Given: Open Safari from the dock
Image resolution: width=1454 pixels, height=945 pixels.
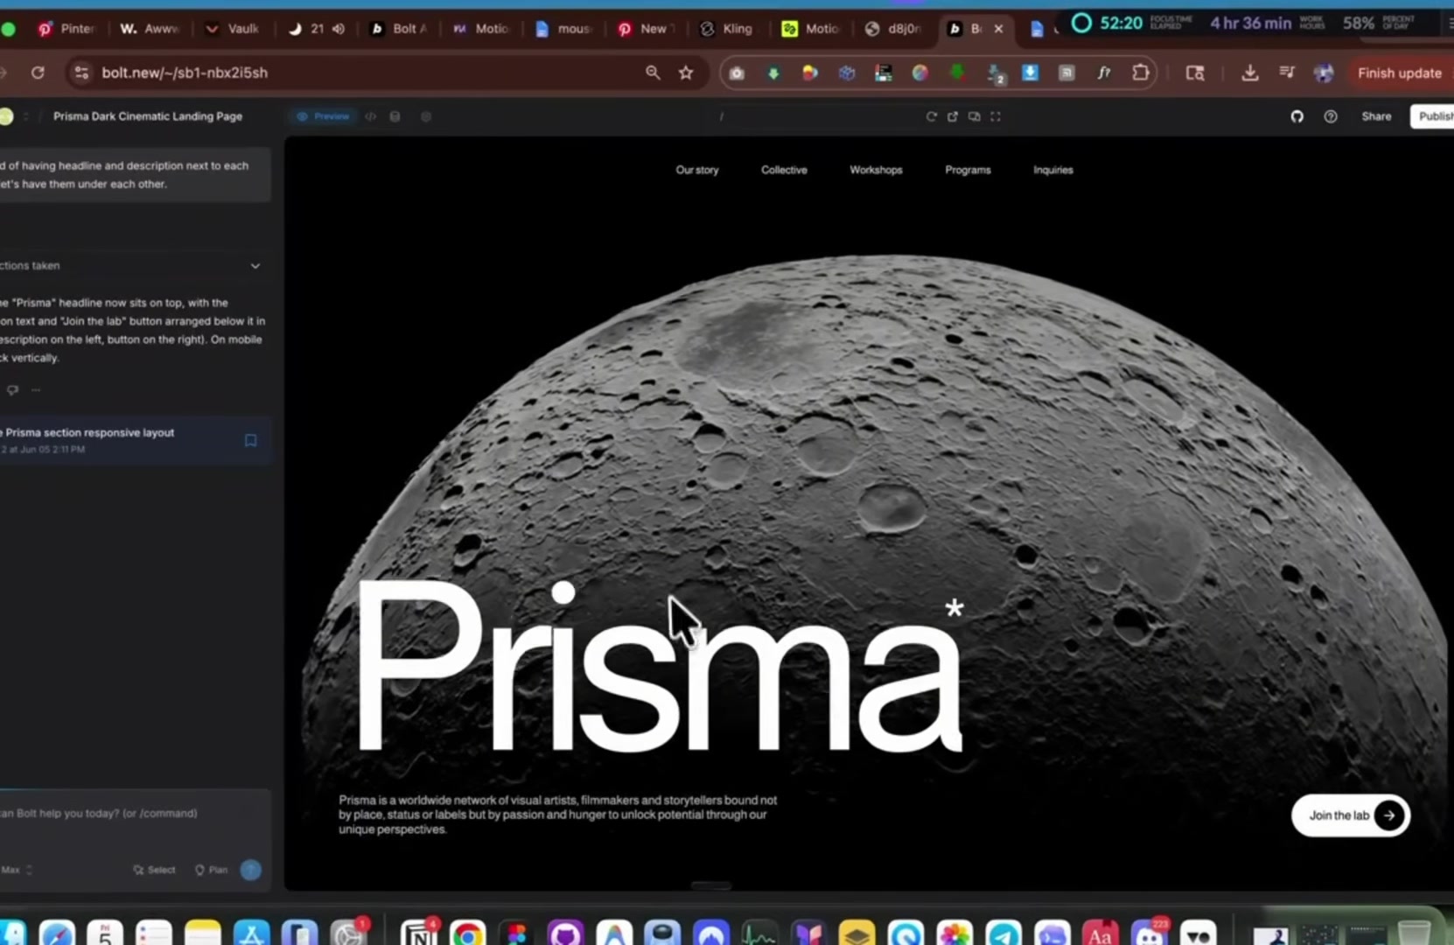Looking at the screenshot, I should 57,934.
